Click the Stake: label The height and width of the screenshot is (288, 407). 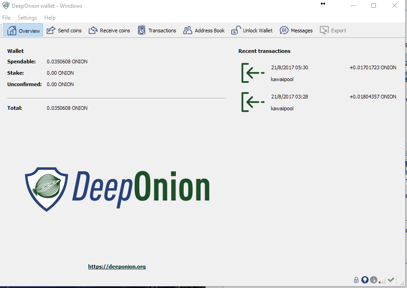point(16,73)
